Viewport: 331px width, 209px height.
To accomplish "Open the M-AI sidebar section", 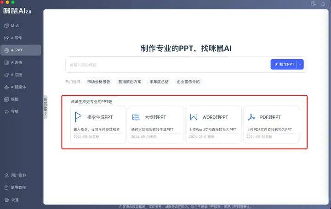I will (15, 26).
